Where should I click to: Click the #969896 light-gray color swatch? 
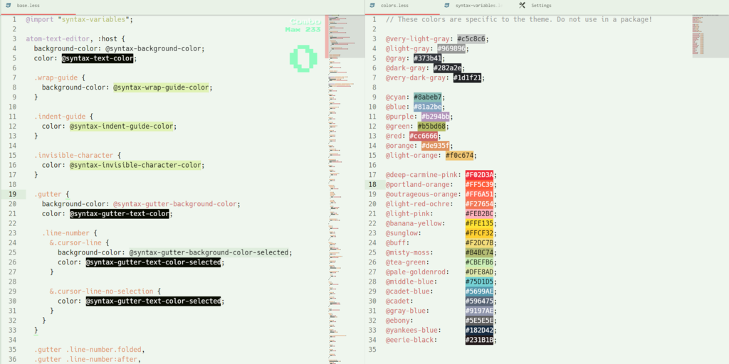(452, 49)
